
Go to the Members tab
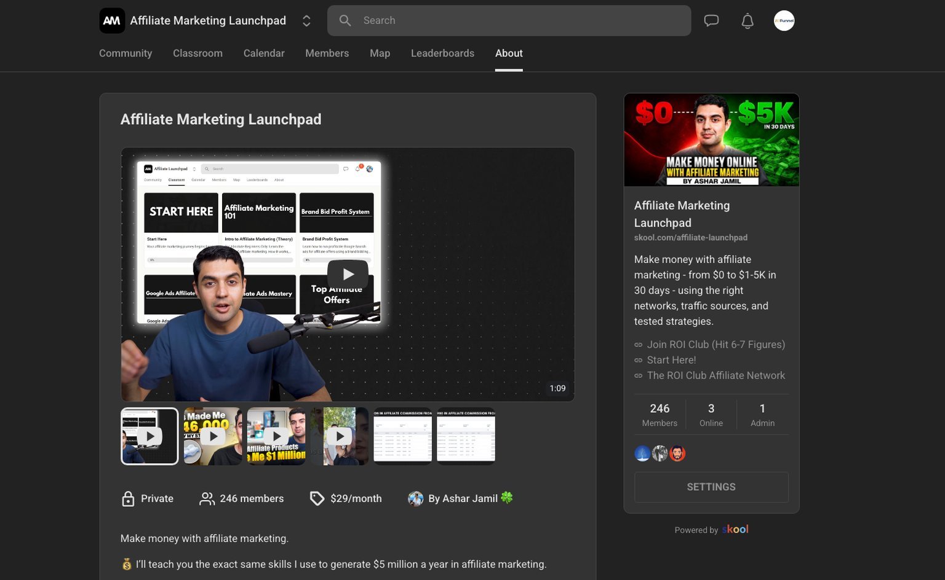coord(327,53)
